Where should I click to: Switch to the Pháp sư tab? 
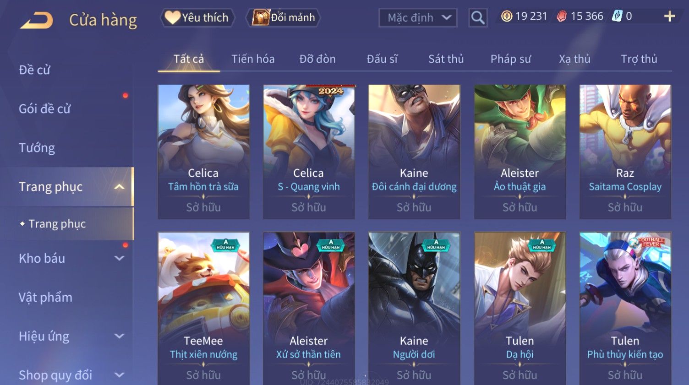click(511, 59)
